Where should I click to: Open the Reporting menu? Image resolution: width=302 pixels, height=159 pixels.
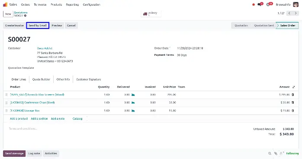[72, 4]
